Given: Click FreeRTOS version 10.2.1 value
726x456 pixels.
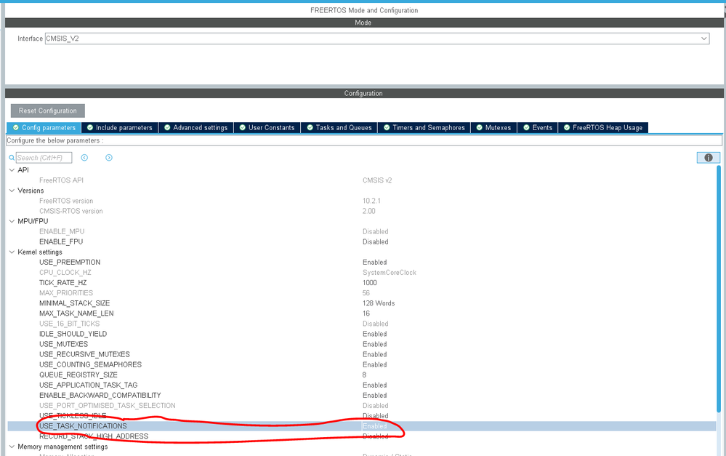Looking at the screenshot, I should (371, 201).
